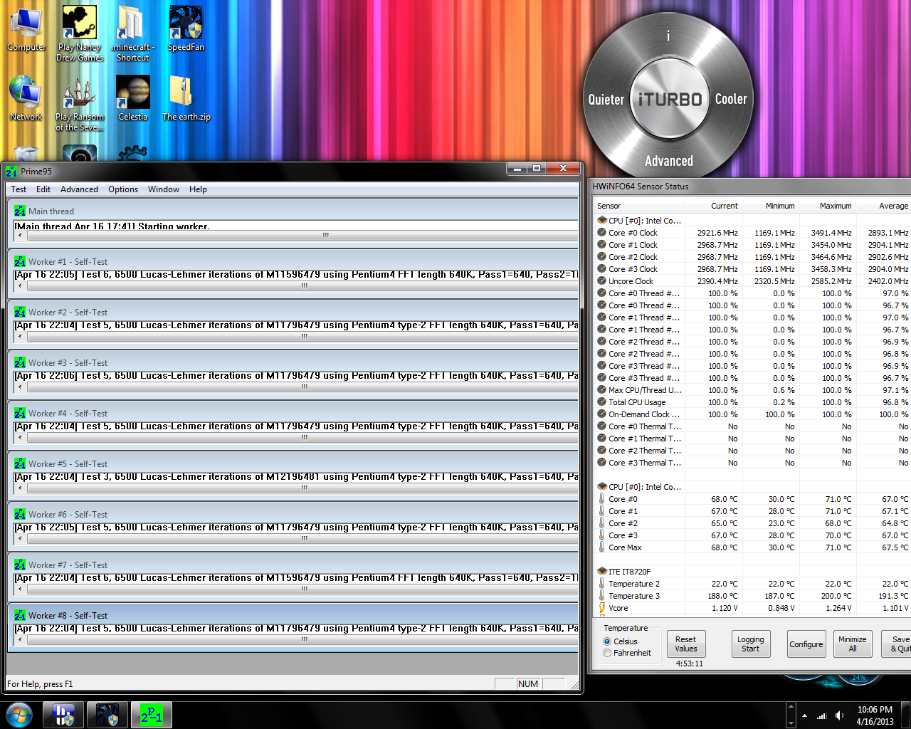
Task: Click Advanced on the iTurbo dial
Action: [669, 161]
